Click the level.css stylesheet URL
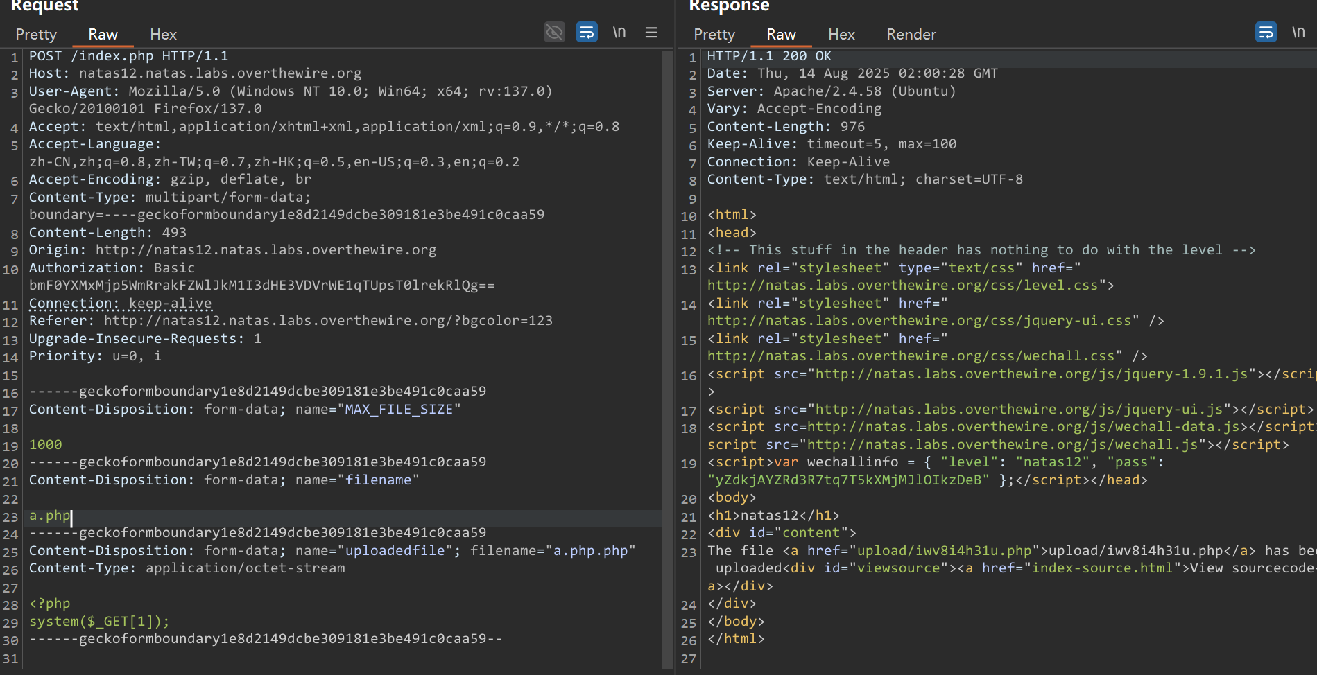The height and width of the screenshot is (675, 1317). tap(902, 285)
